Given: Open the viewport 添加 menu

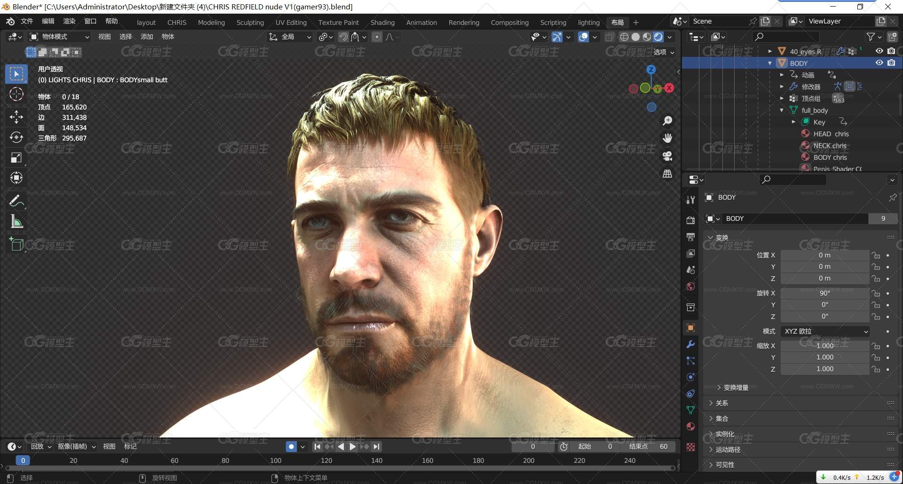Looking at the screenshot, I should (147, 37).
